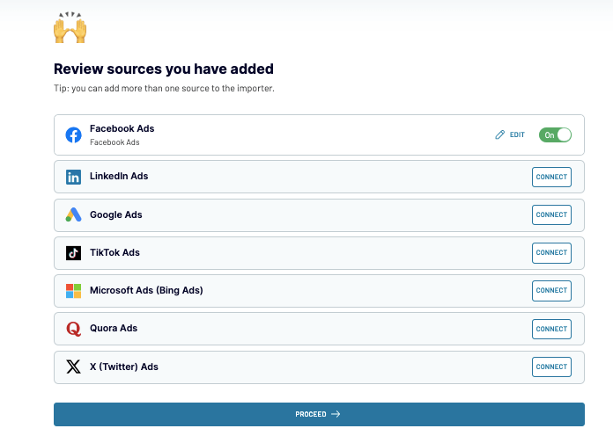Connect LinkedIn Ads source
The image size is (613, 443).
pyautogui.click(x=551, y=177)
